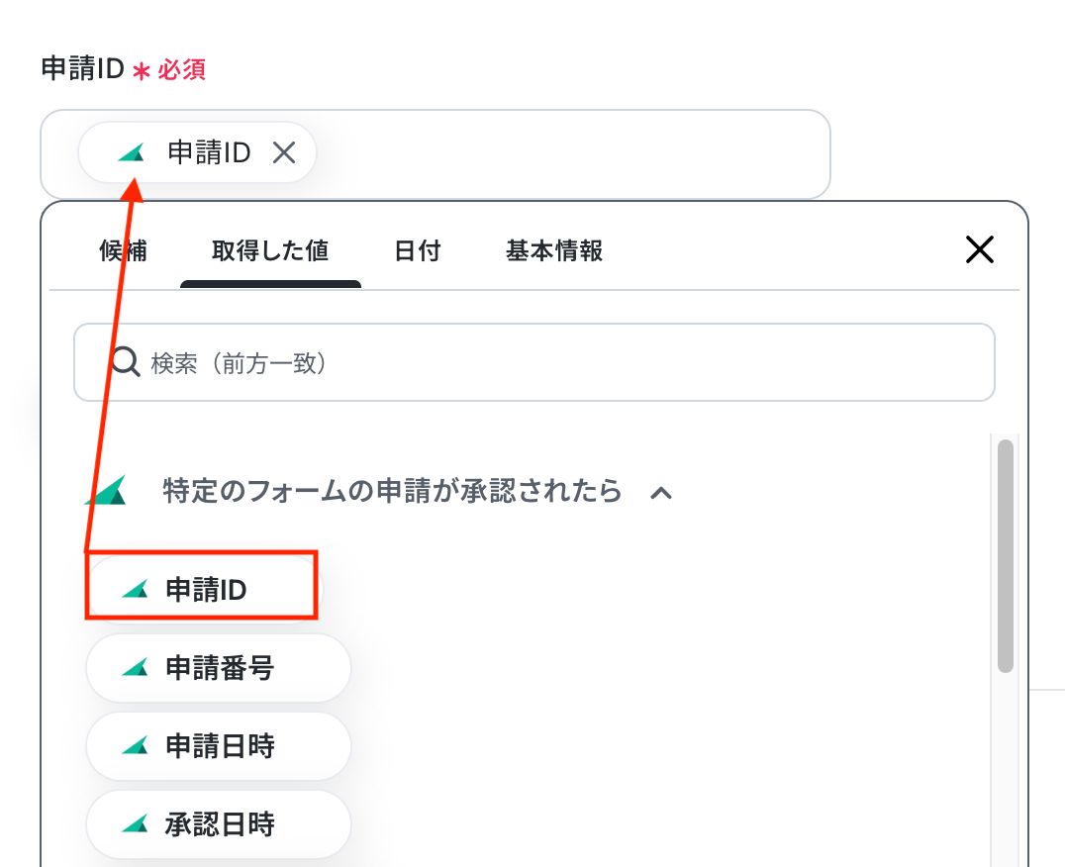Pick the 申請日時 value
This screenshot has height=867, width=1065.
point(218,745)
